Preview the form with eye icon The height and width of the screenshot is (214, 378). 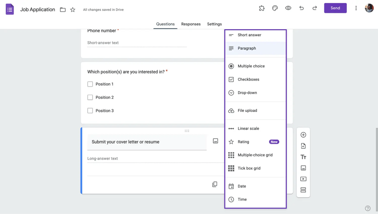coord(288,8)
